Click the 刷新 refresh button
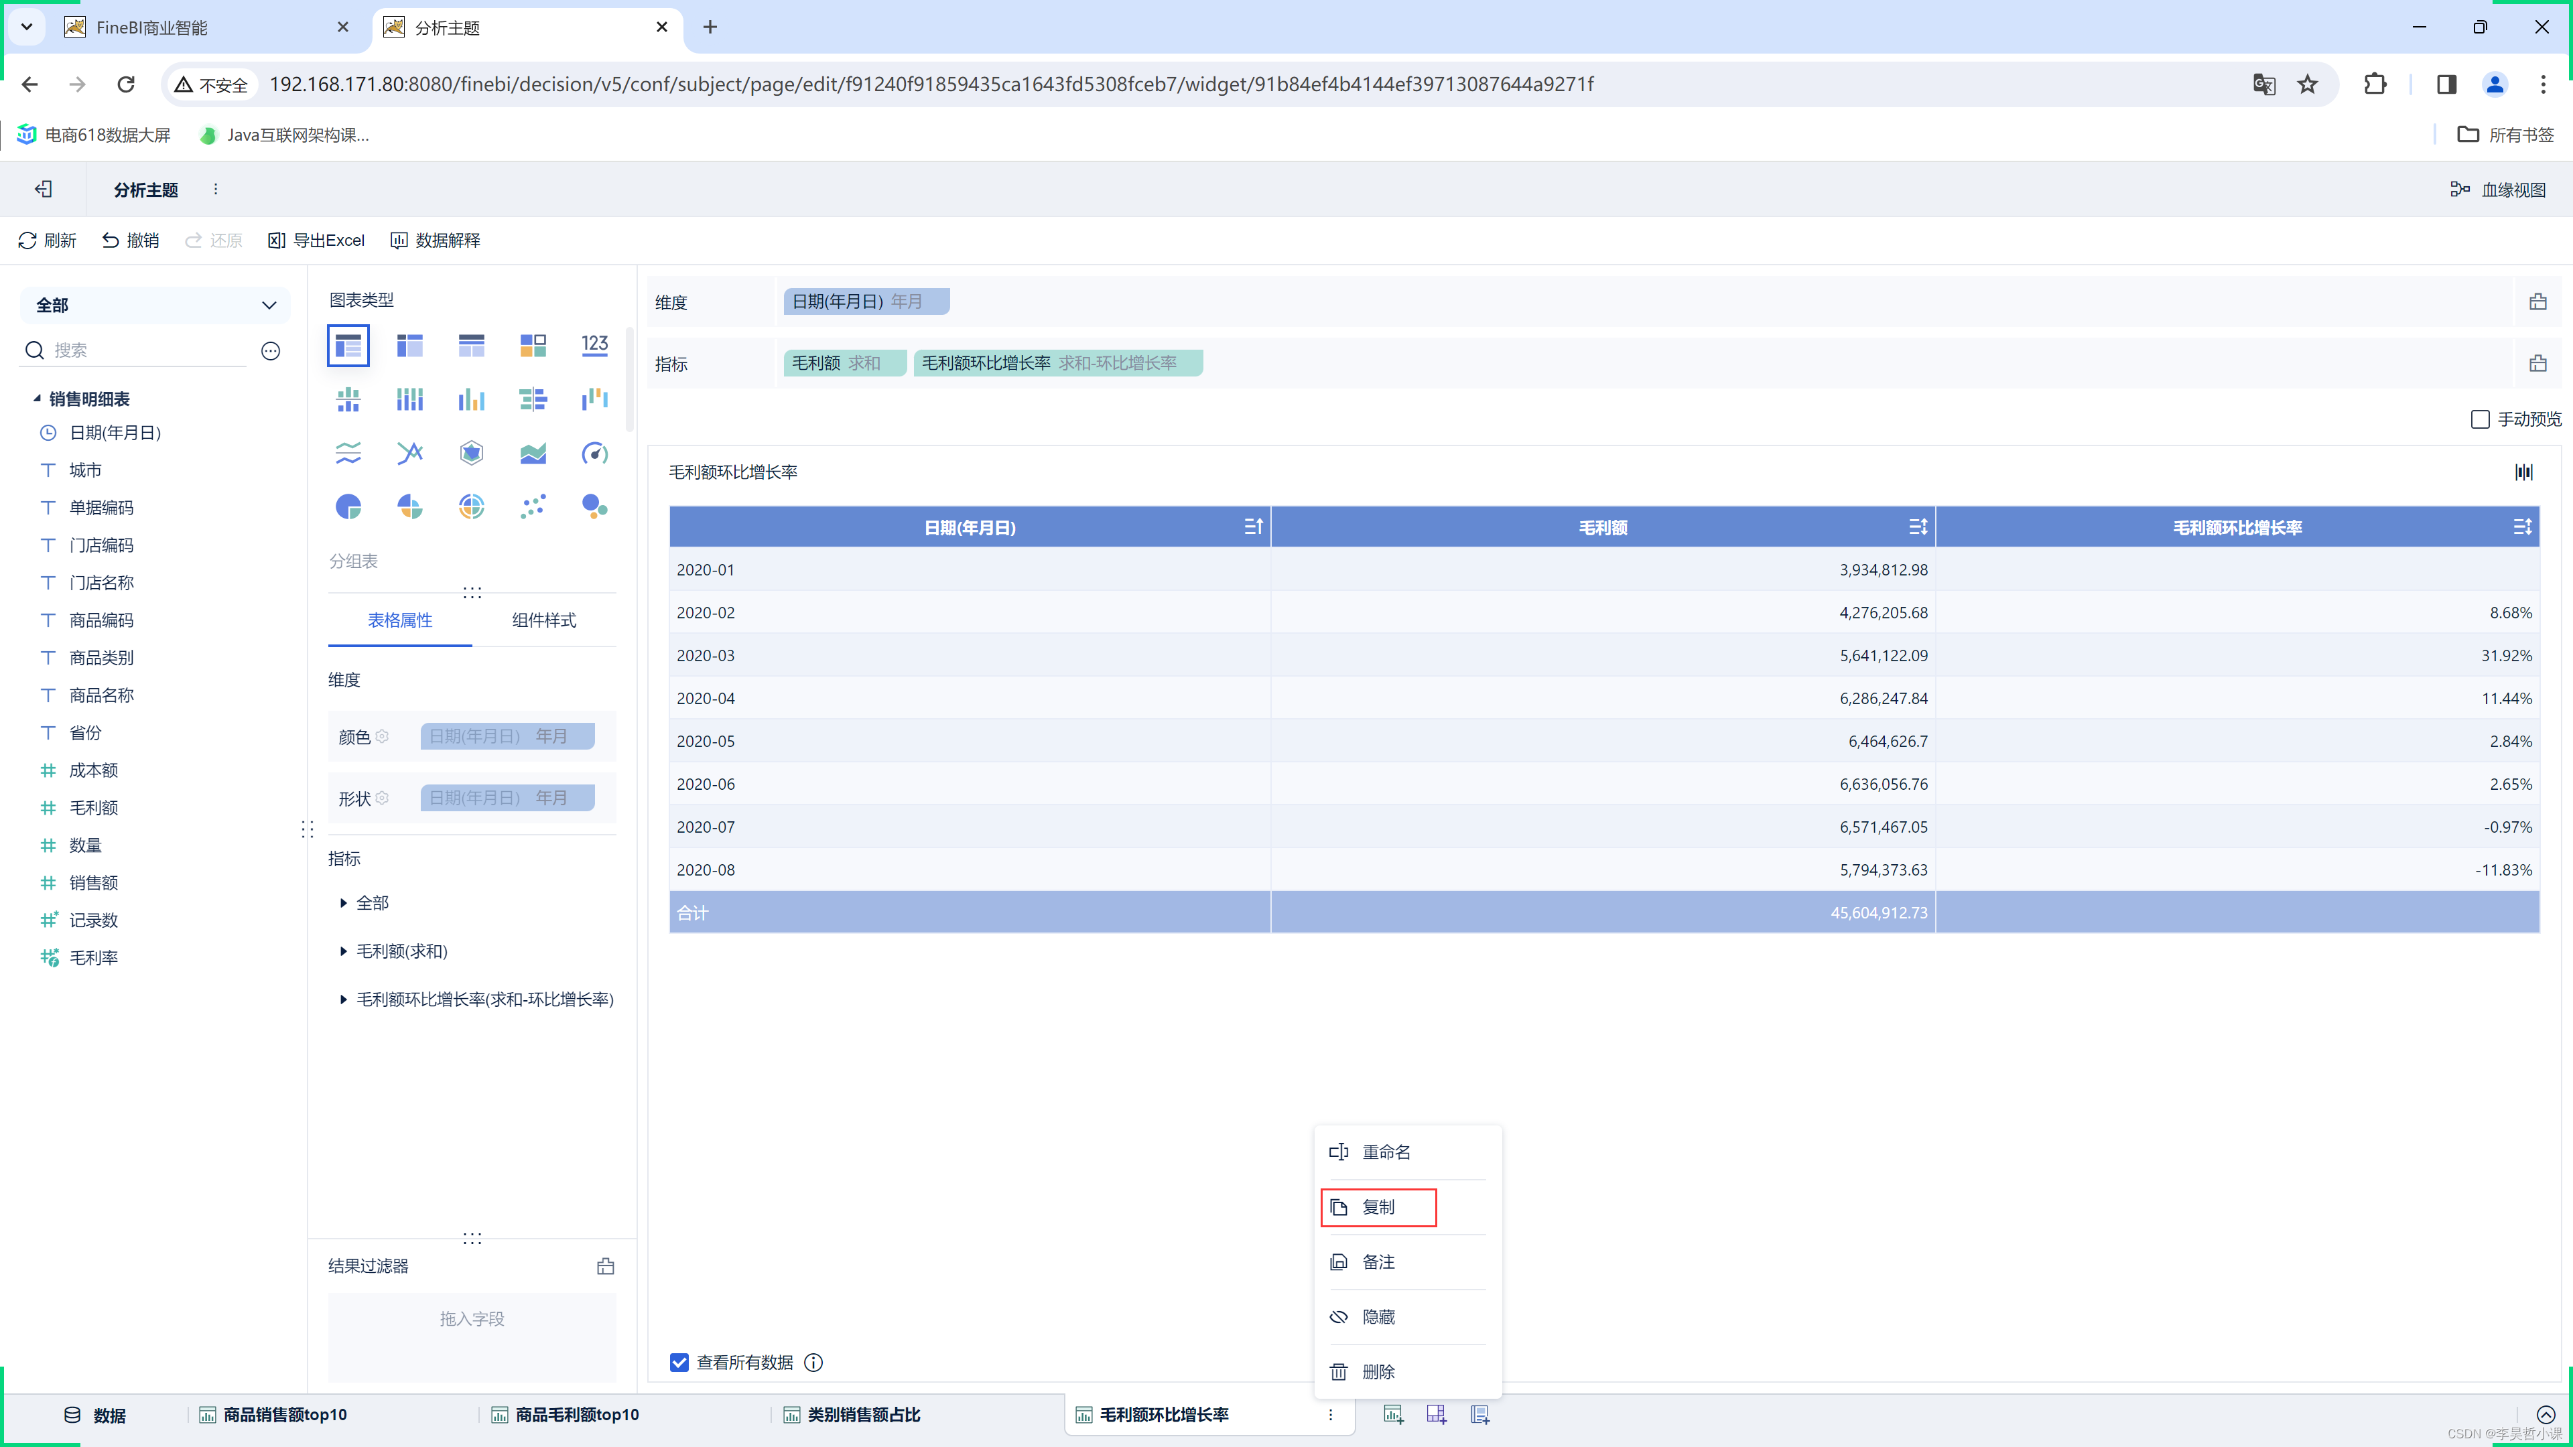Viewport: 2573px width, 1447px height. pyautogui.click(x=47, y=240)
